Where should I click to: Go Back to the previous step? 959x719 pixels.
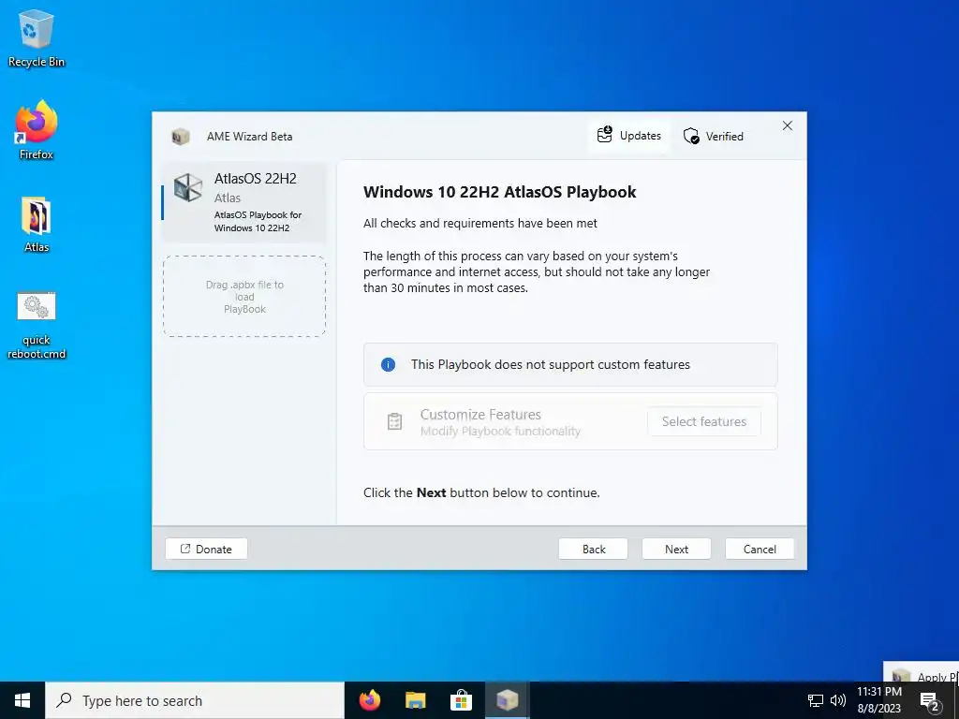tap(593, 549)
